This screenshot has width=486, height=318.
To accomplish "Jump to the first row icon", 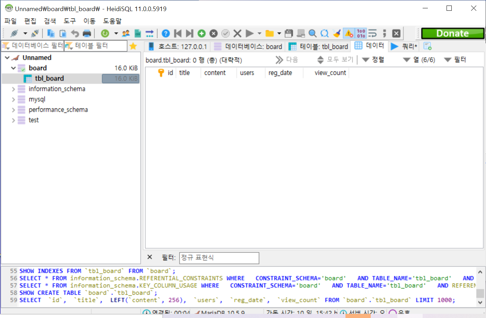I will click(178, 33).
